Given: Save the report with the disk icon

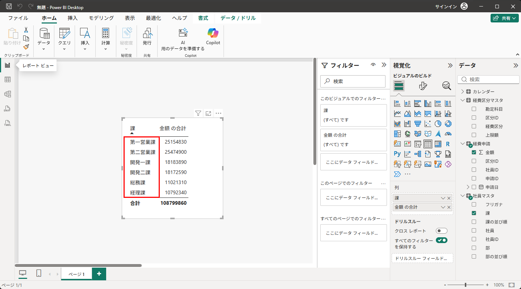Looking at the screenshot, I should [x=9, y=7].
